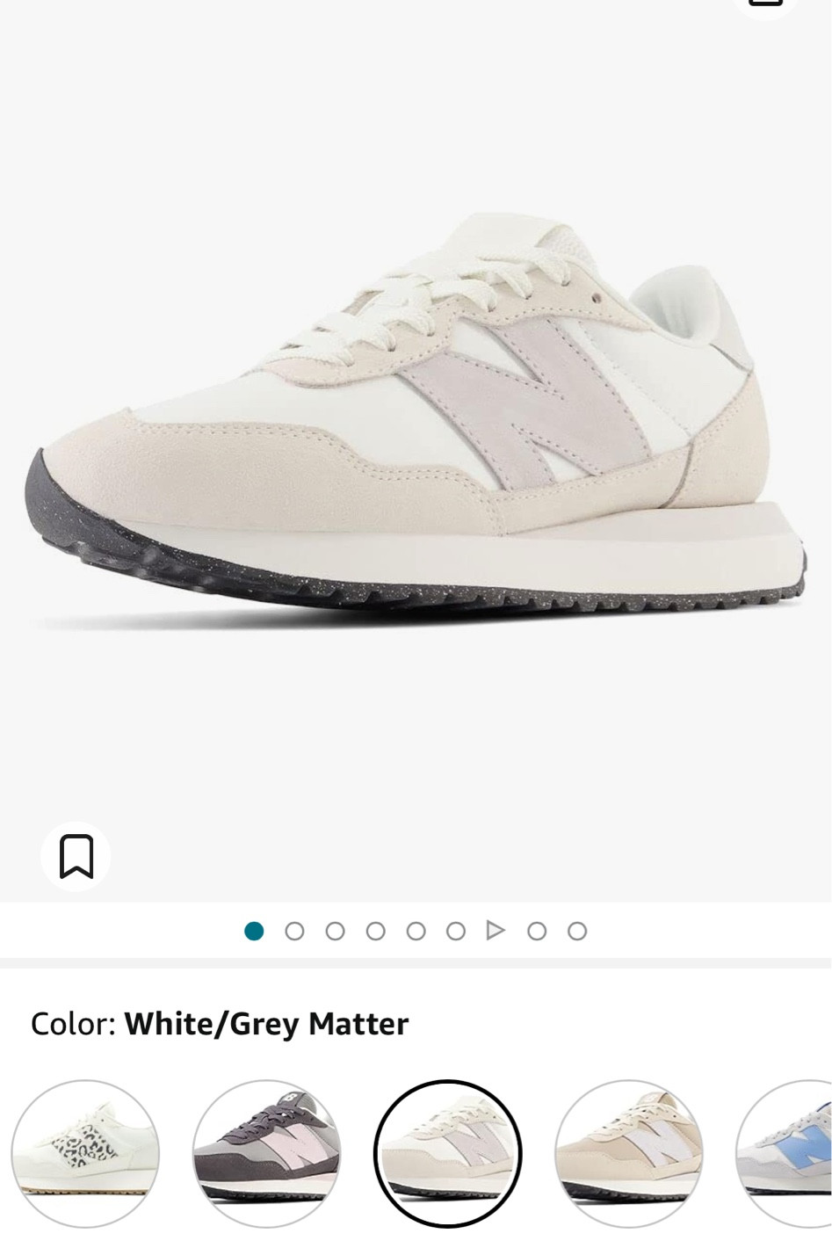Screen dimensions: 832x1248
Task: Tap the Color: White/Grey Matter label
Action: pos(220,1024)
